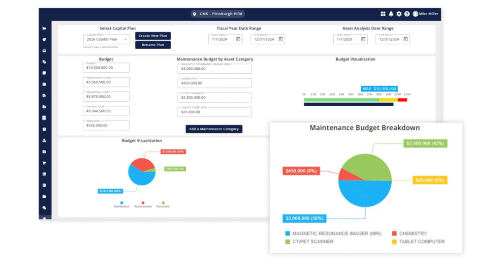Open the CMS - Pittsburgh HTM location selector
The image size is (504, 265).
tap(218, 14)
